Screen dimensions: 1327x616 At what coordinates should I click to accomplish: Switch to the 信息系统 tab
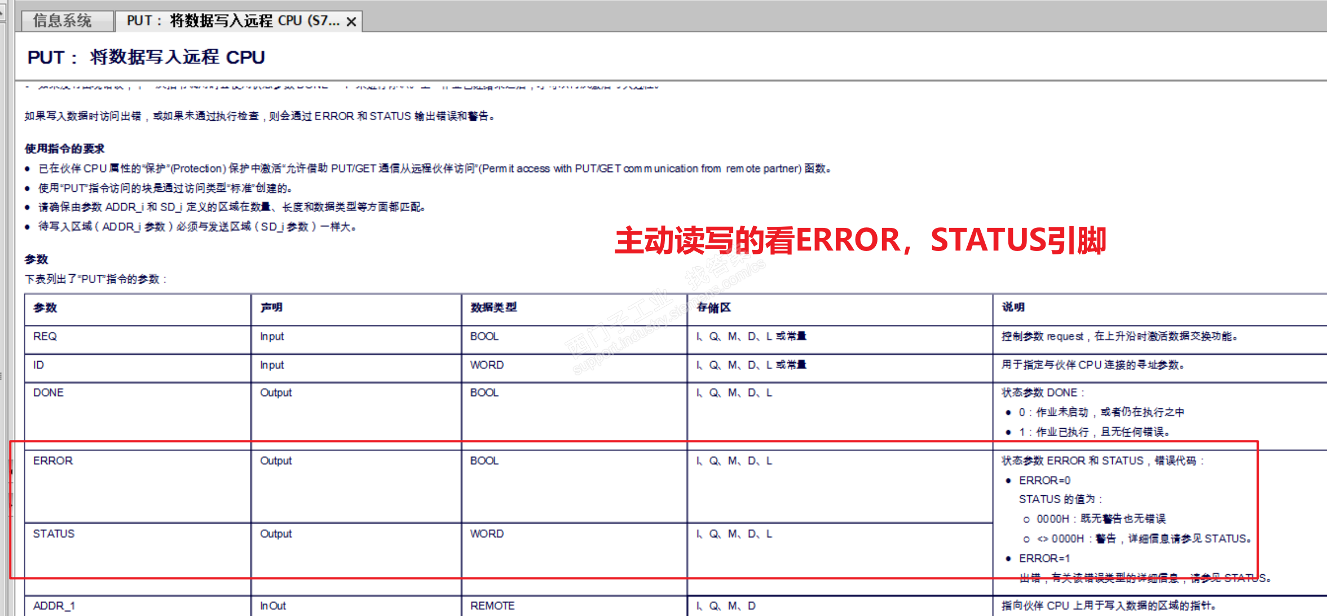coord(62,21)
